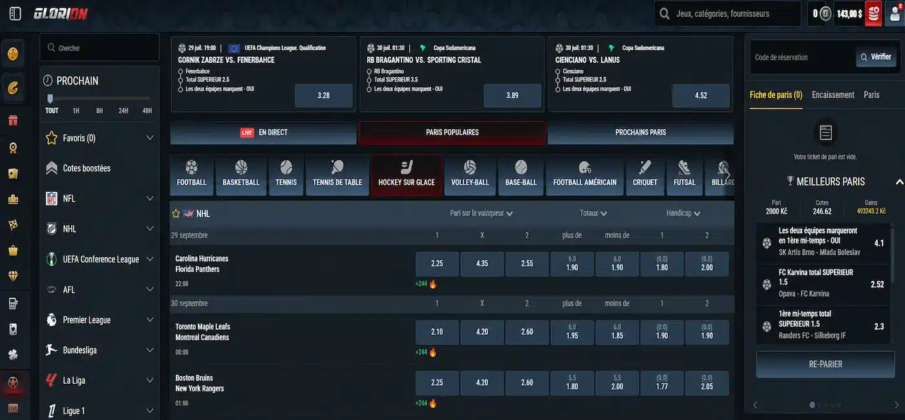The image size is (905, 420).
Task: Pick the 3.89 odds for RB Bragantino
Action: pyautogui.click(x=513, y=96)
